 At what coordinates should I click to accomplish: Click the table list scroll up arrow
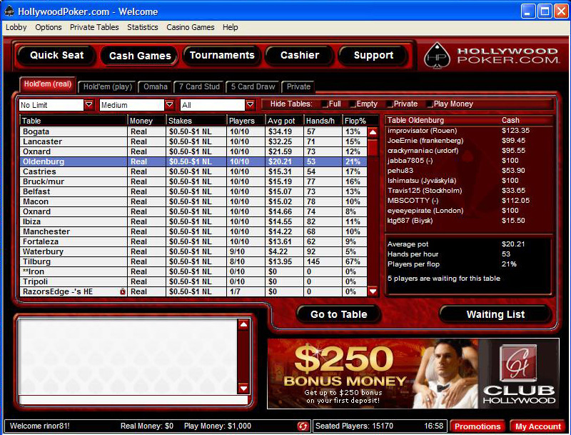click(373, 132)
